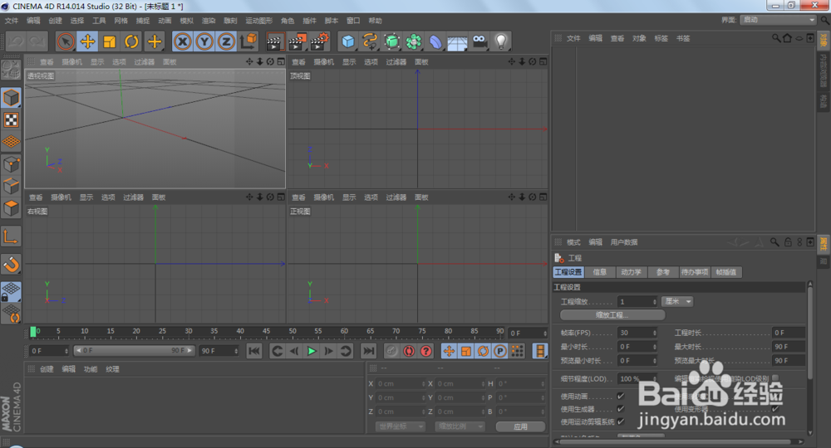The height and width of the screenshot is (448, 831).
Task: Open 纹理 menu in material manager
Action: coord(112,369)
